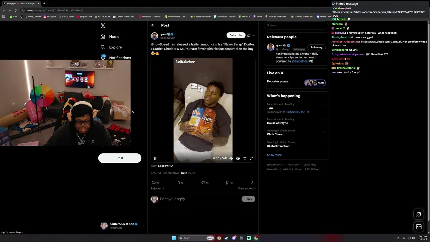
Task: Open Grok floating button at bottom right
Action: point(419,214)
